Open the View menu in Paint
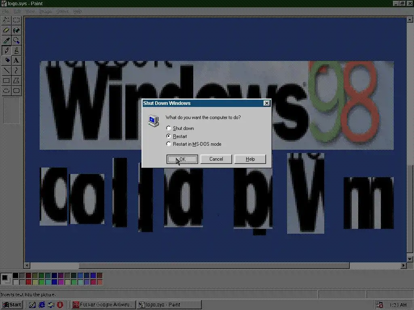The width and height of the screenshot is (414, 310). 30,11
